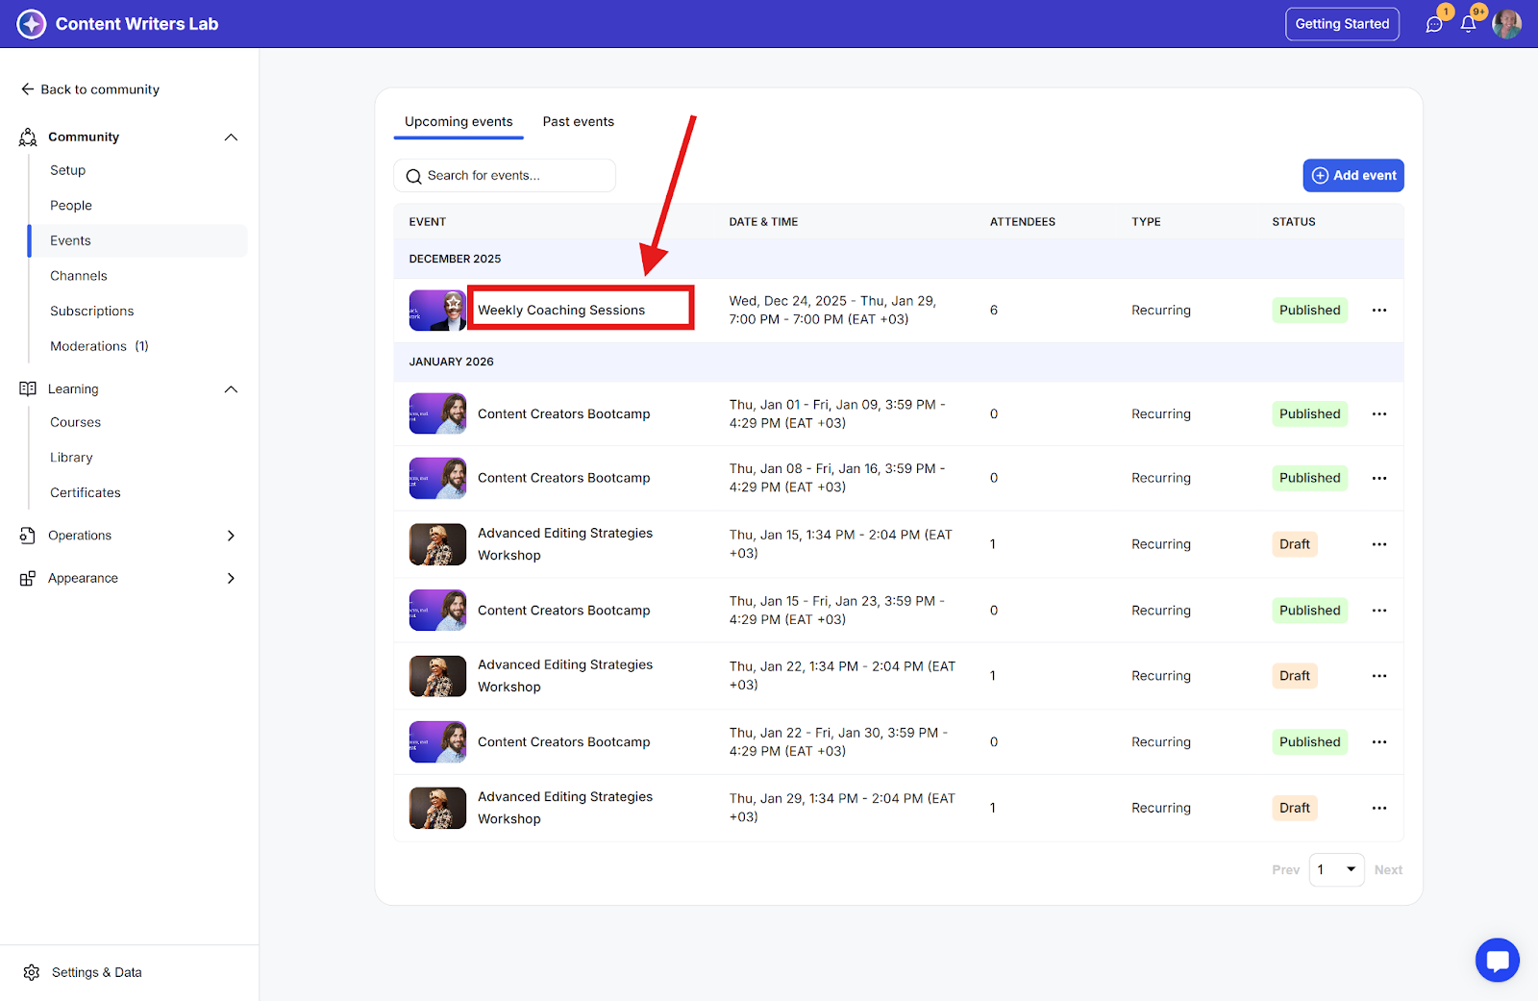Select the Upcoming events tab

[459, 121]
